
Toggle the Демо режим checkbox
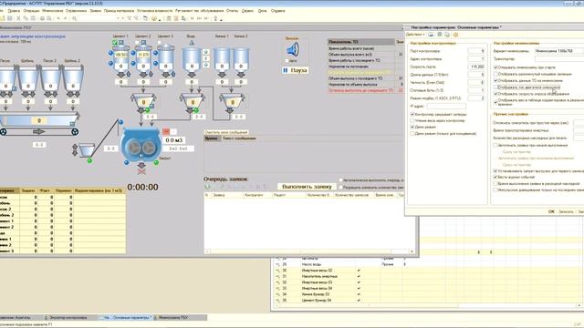click(x=412, y=127)
